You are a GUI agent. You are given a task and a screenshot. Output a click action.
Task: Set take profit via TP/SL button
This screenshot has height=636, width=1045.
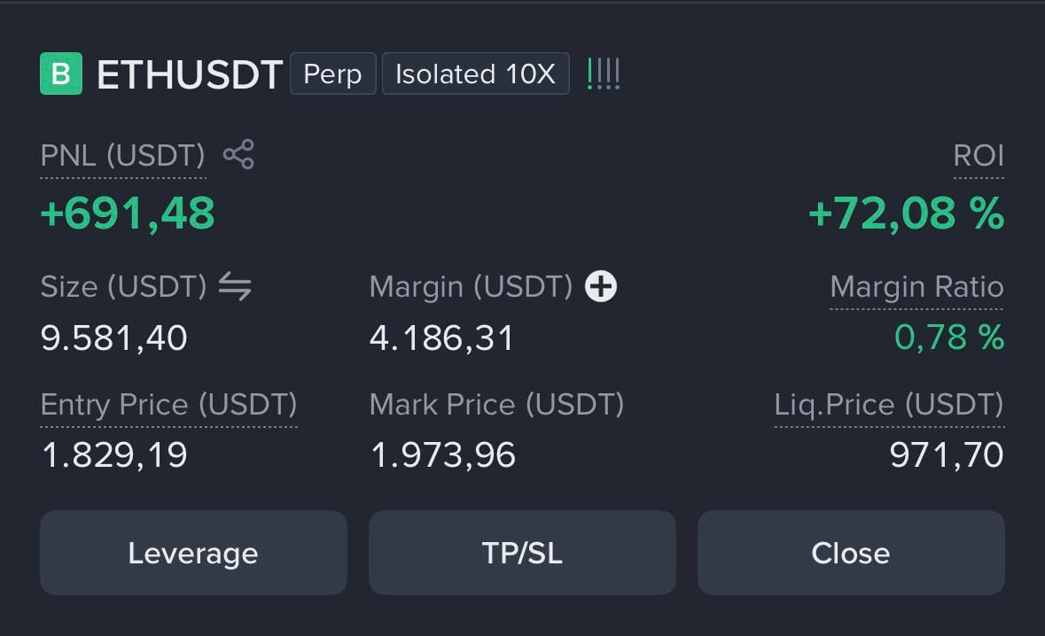[523, 553]
